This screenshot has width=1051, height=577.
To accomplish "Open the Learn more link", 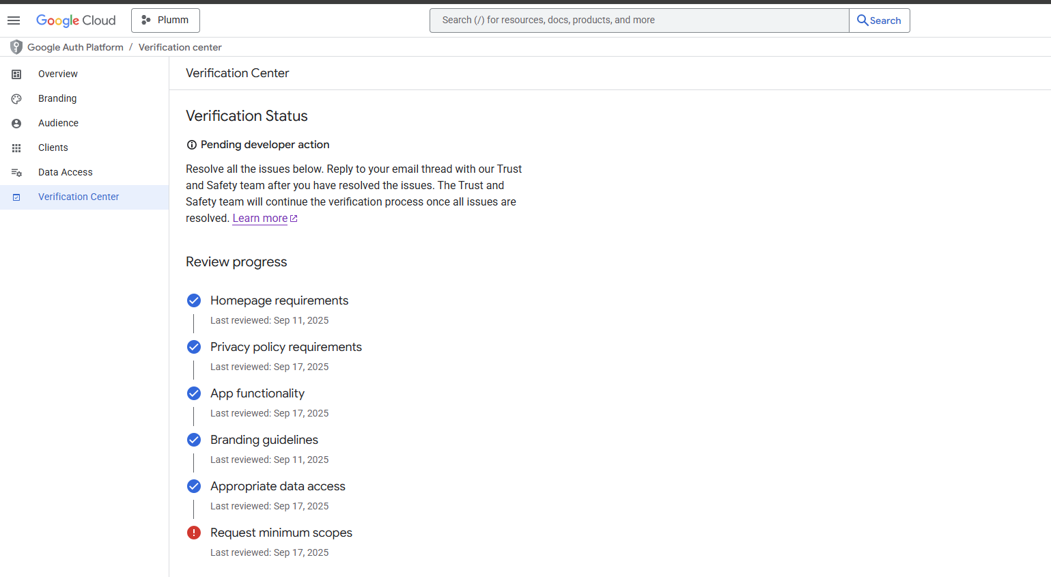I will click(x=260, y=219).
